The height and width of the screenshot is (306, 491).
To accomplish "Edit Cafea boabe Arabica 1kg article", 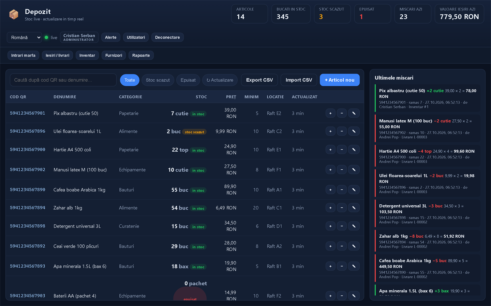I will click(354, 190).
